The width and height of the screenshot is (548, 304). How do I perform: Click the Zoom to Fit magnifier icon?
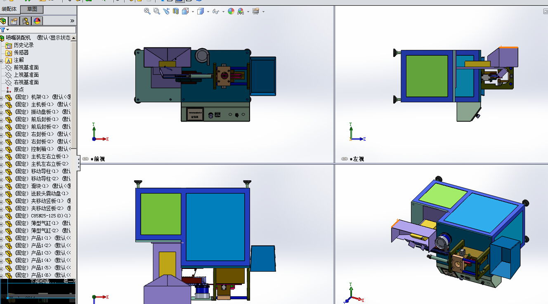(147, 11)
